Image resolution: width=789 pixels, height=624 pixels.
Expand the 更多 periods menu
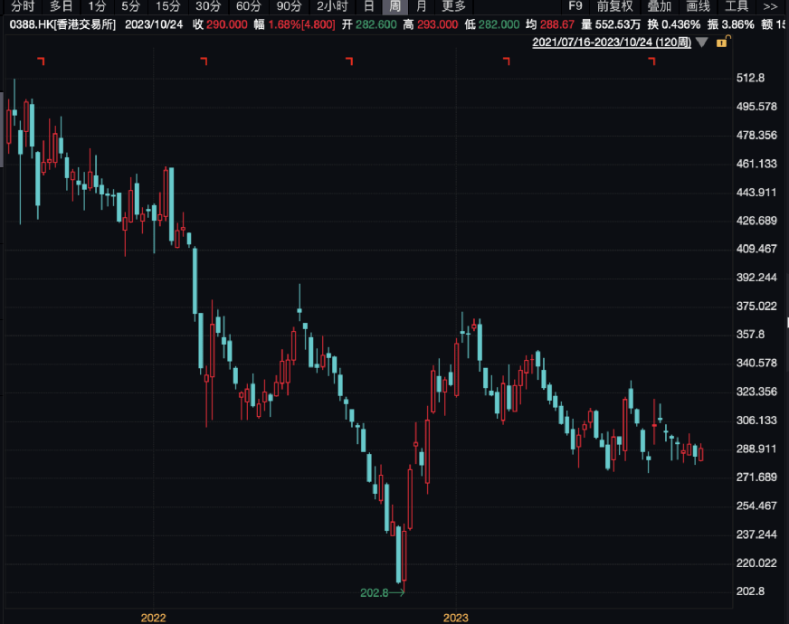pyautogui.click(x=454, y=5)
